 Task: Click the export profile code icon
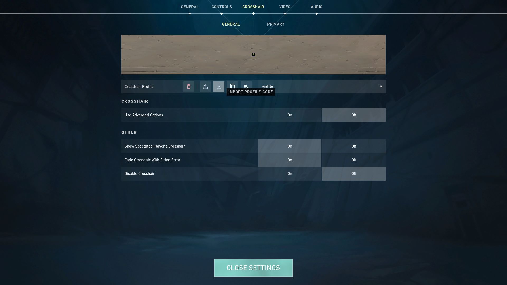[205, 86]
